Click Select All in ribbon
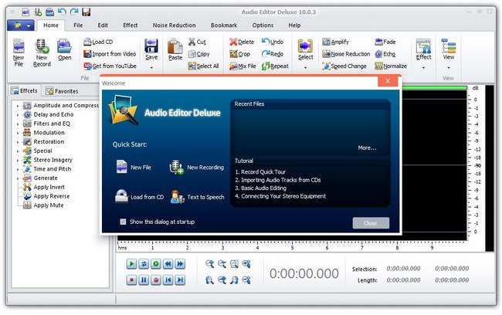502x315 pixels. tap(203, 66)
